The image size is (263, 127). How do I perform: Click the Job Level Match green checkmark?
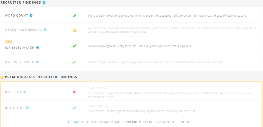click(x=74, y=46)
